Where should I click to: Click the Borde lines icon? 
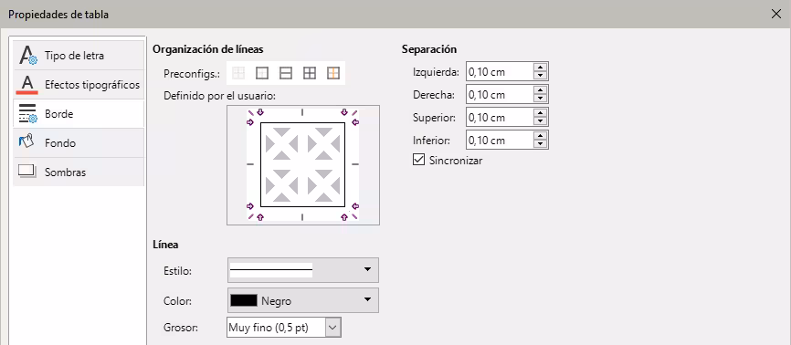point(27,113)
